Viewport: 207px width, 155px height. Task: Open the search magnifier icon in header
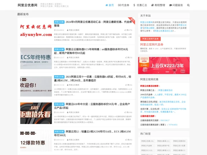click(x=188, y=5)
